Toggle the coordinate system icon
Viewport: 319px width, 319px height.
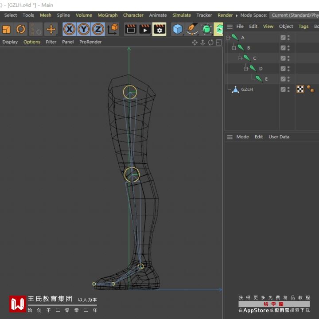point(113,29)
